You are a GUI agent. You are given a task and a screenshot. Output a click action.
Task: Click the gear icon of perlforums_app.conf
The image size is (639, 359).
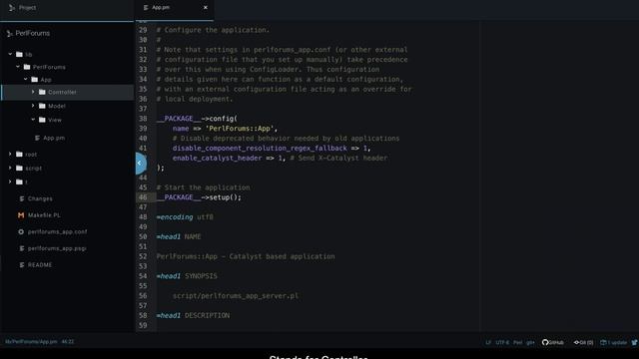pyautogui.click(x=21, y=231)
